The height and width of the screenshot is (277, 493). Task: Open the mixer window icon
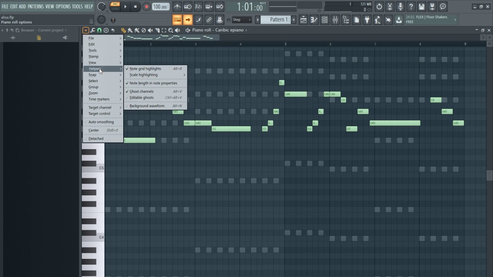335,20
